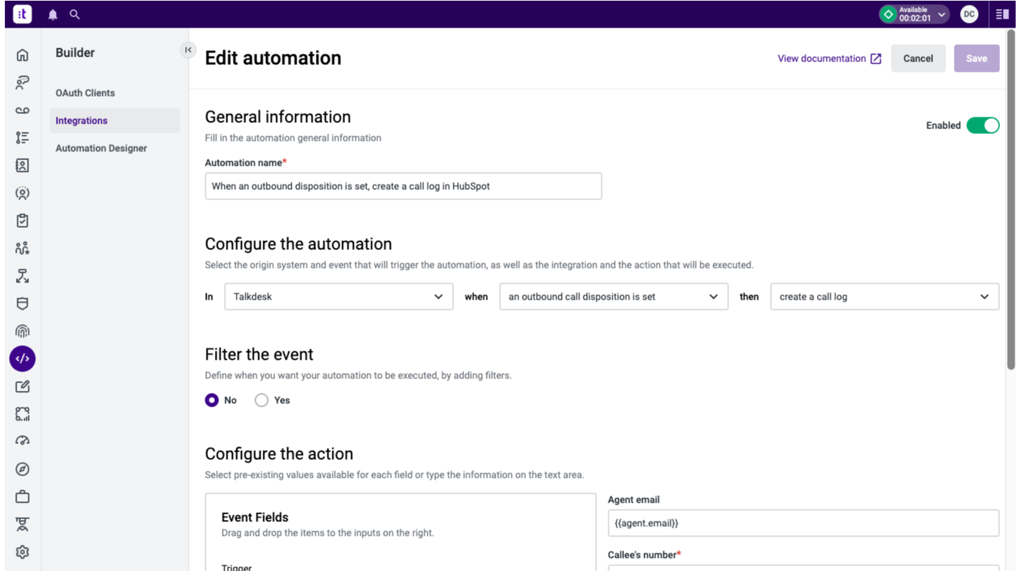
Task: Collapse the Builder side panel
Action: pos(188,50)
